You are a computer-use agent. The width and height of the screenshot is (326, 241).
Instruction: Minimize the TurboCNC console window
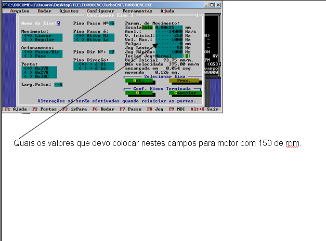pyautogui.click(x=206, y=5)
